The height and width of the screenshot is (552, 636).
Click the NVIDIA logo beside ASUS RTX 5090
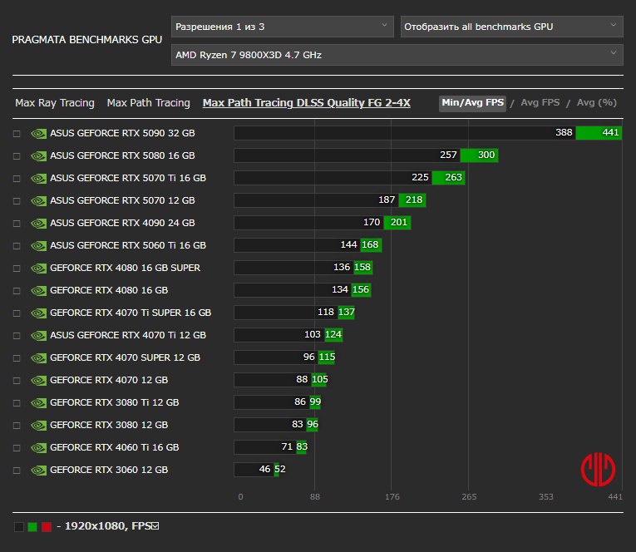click(38, 133)
